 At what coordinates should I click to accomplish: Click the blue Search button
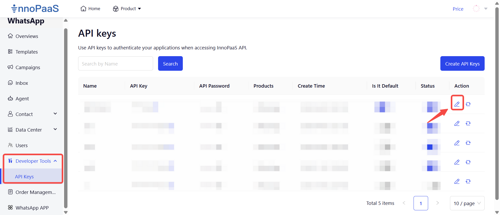pos(170,63)
